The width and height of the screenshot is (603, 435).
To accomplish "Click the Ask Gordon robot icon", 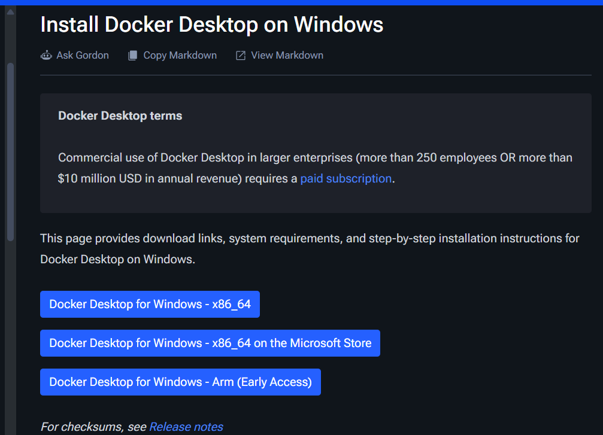I will click(46, 55).
